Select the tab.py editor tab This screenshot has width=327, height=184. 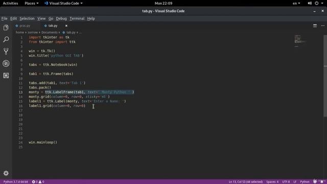(53, 26)
